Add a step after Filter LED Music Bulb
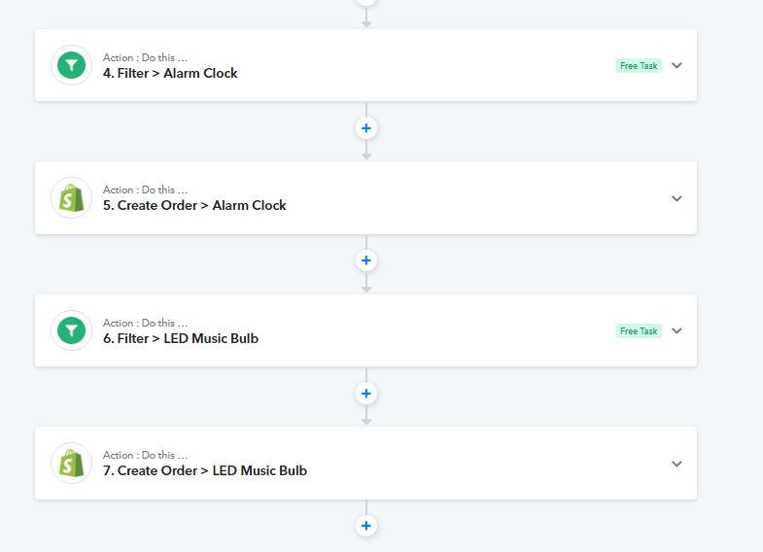Screen dimensions: 763x552 (366, 394)
